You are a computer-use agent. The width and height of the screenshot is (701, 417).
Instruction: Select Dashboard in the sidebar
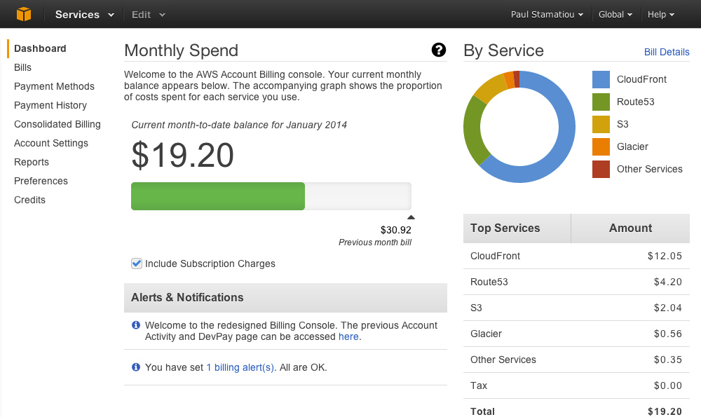(x=40, y=48)
